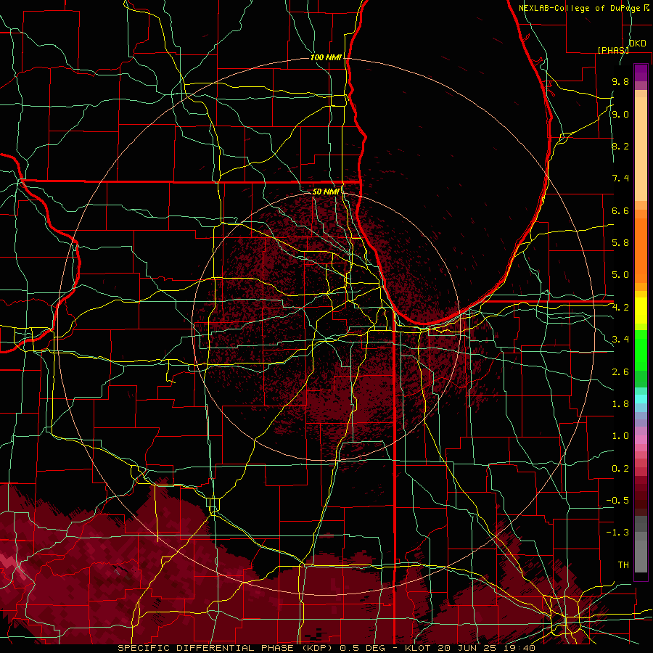Image resolution: width=653 pixels, height=653 pixels.
Task: Select the 5.0 value on color scale
Action: 620,275
